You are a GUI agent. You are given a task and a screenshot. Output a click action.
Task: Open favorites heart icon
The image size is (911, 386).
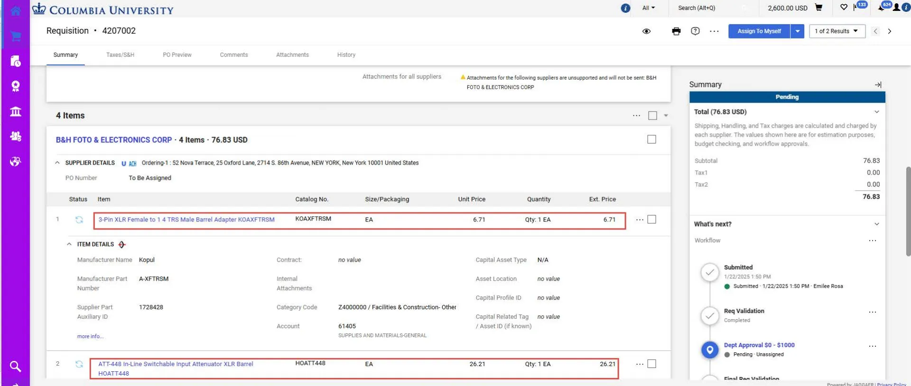point(844,7)
